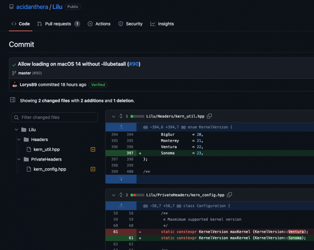This screenshot has height=250, width=314.
Task: Click the Pull requests tab icon
Action: click(x=40, y=24)
